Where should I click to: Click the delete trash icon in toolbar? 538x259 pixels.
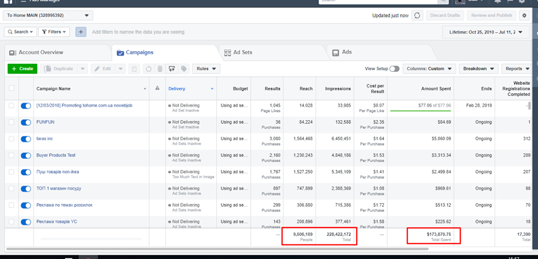tap(160, 69)
